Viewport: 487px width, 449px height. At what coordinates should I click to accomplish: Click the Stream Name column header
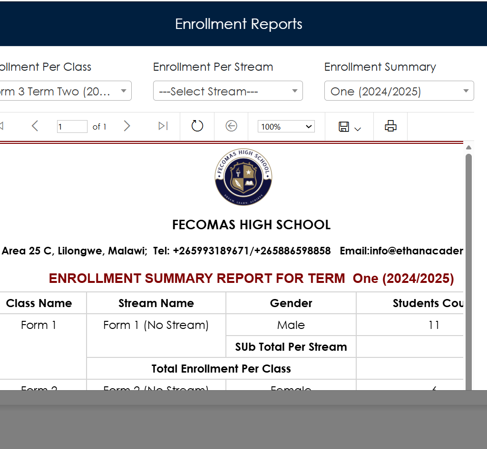(156, 303)
